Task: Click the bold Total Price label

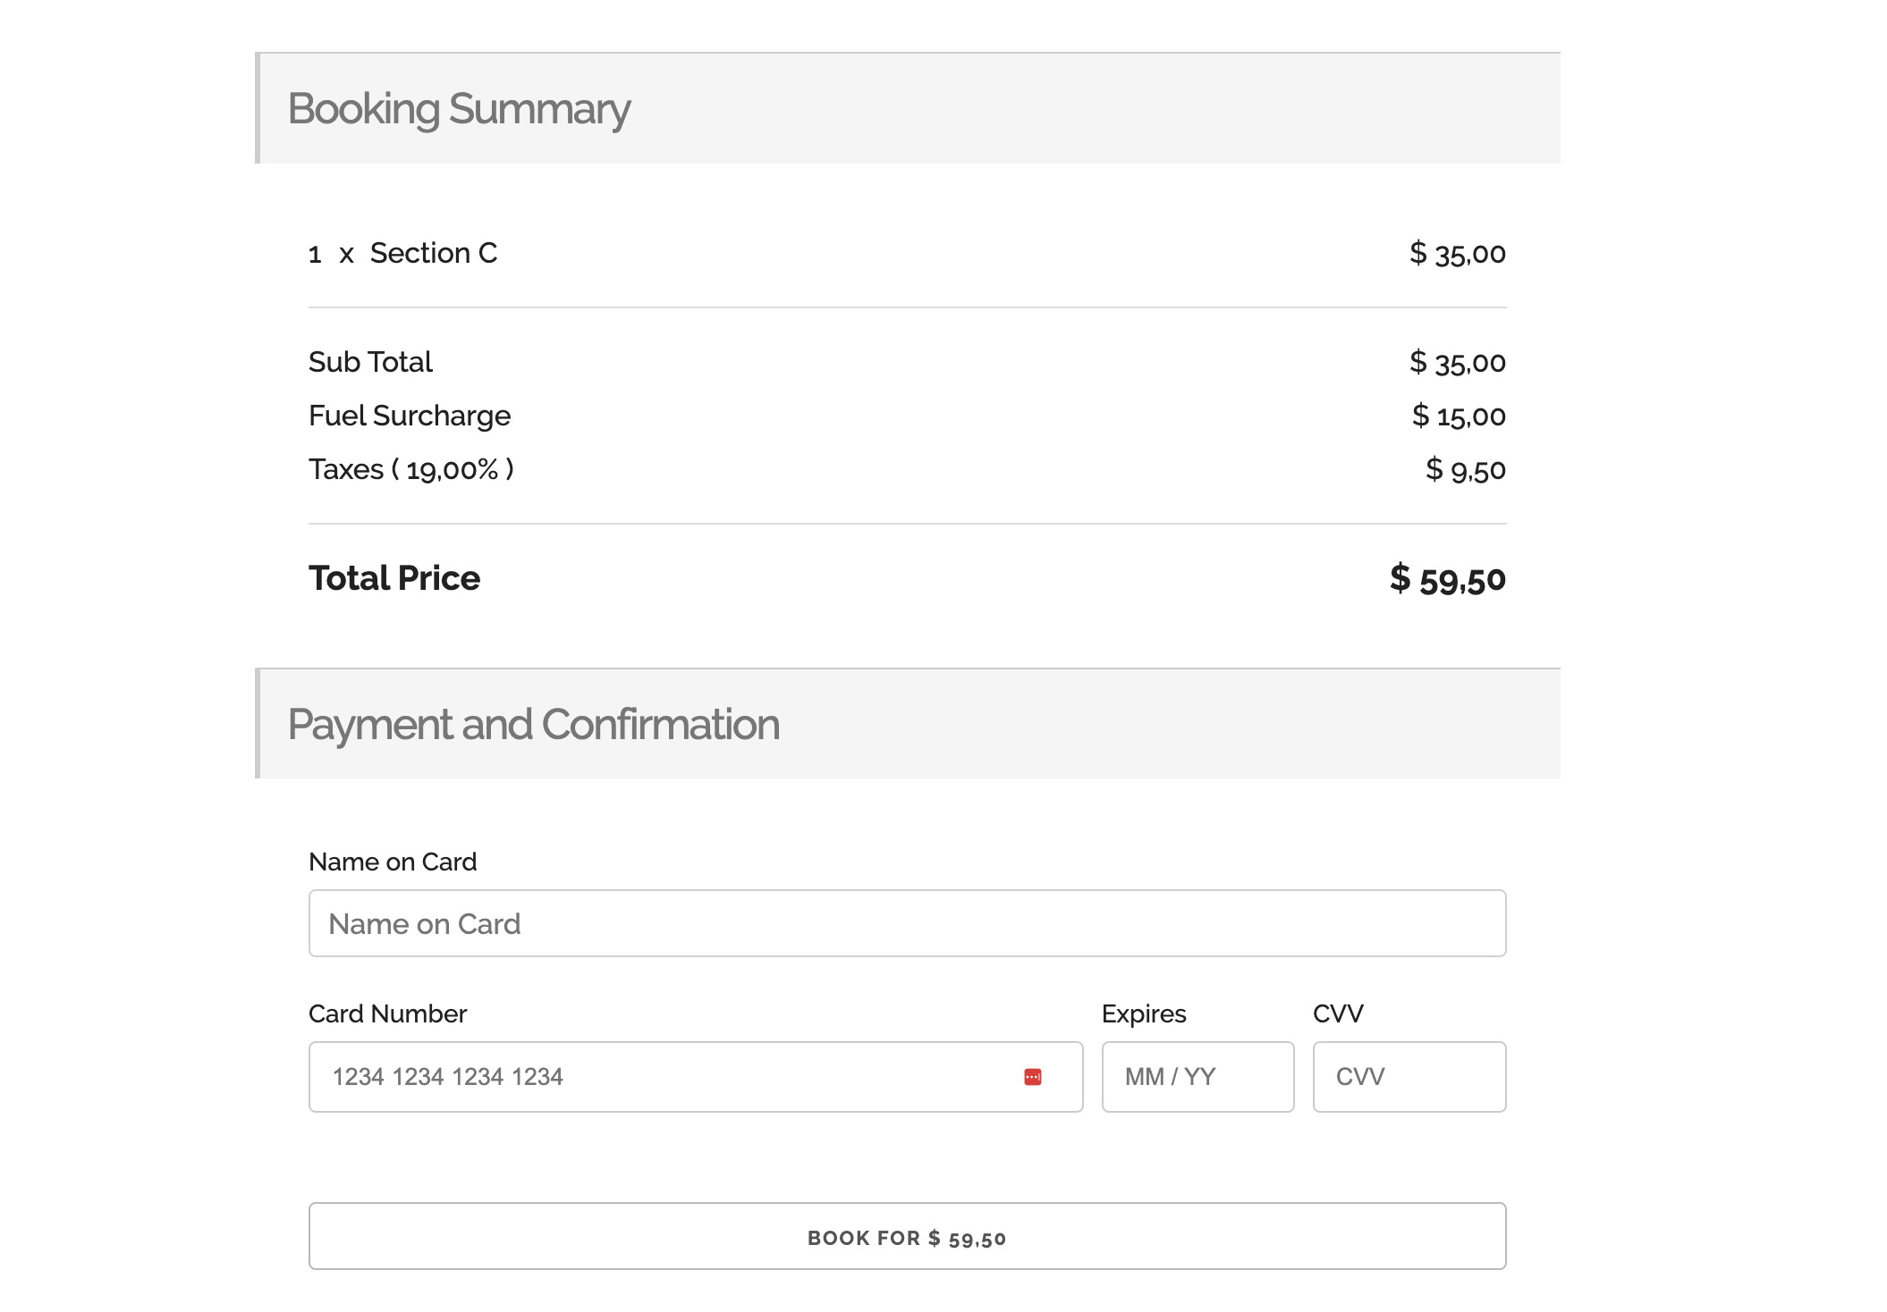Action: pyautogui.click(x=394, y=578)
